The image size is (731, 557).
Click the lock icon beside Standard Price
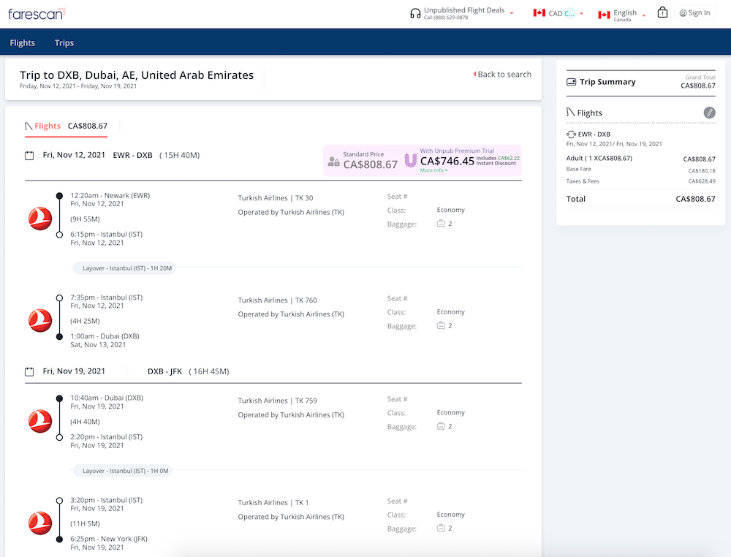(x=333, y=162)
